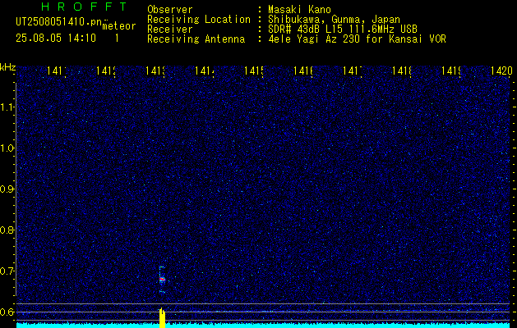Click the 1414 time axis label

coord(205,71)
